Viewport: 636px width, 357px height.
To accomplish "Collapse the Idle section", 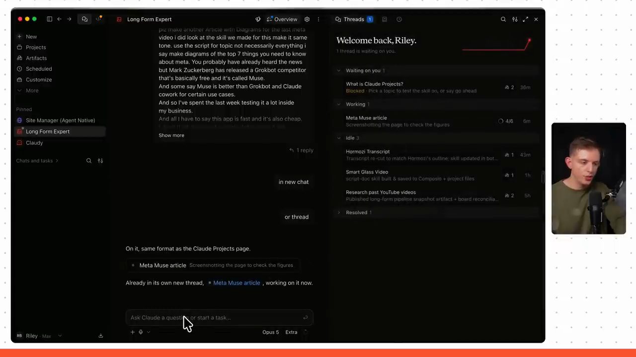I will (x=339, y=138).
